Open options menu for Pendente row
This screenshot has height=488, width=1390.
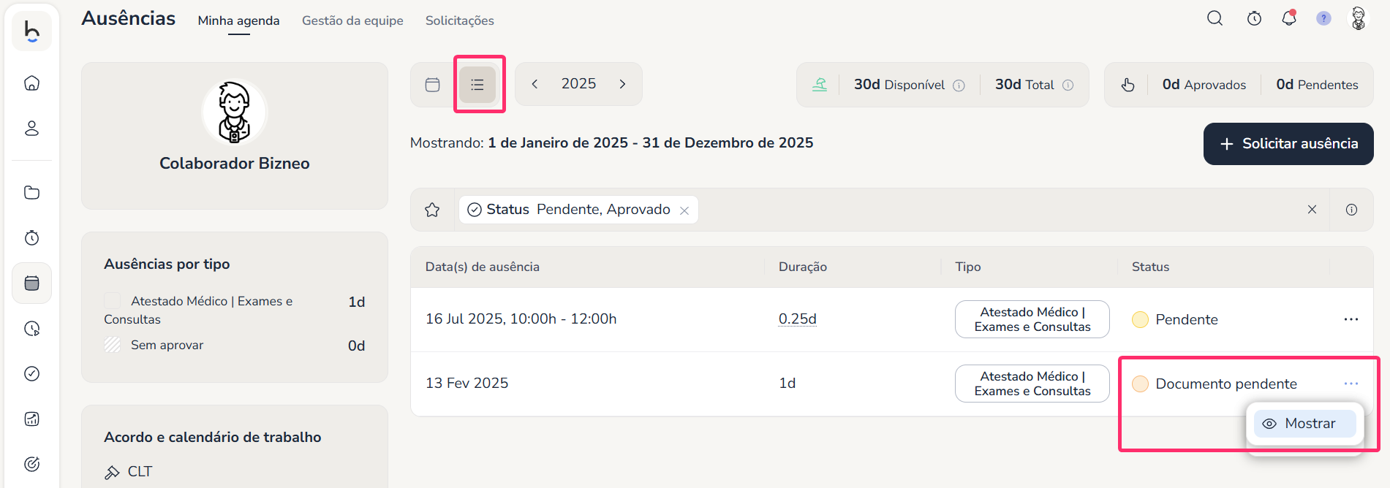point(1351,319)
